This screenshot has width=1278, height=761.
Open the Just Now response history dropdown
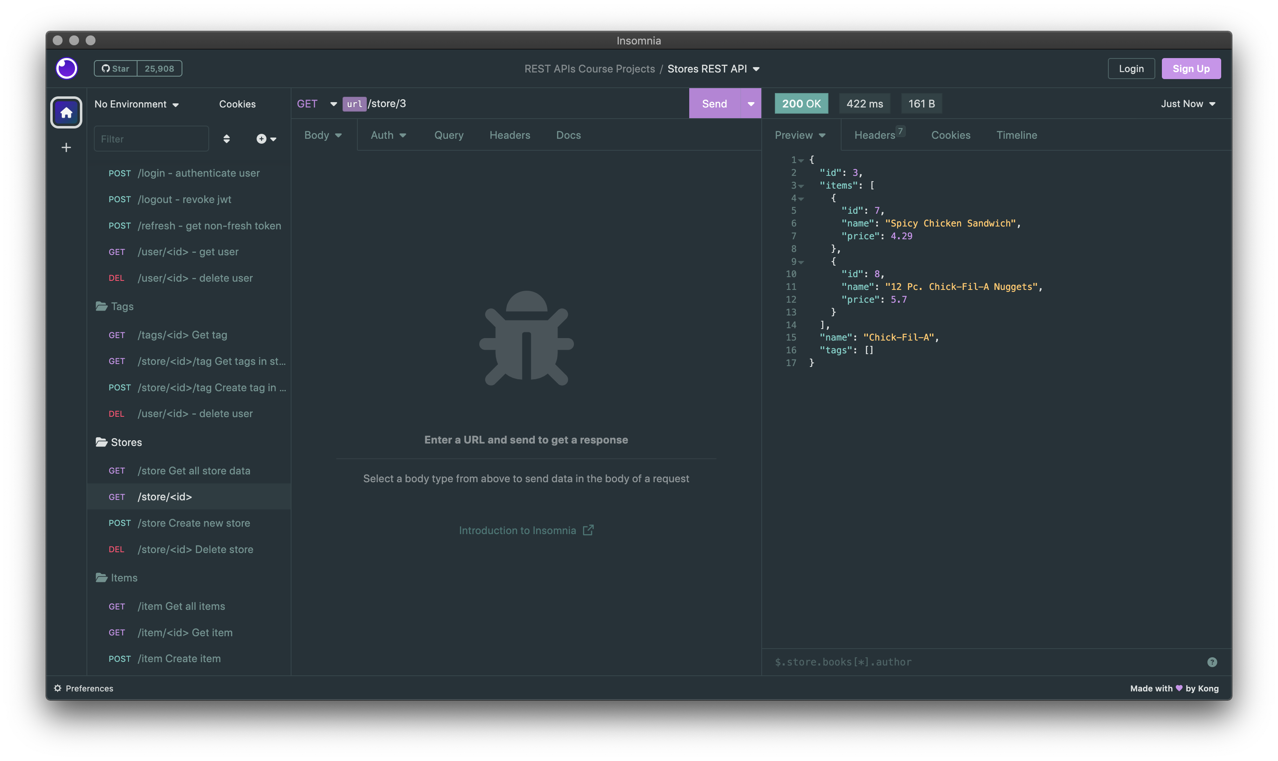pos(1188,104)
